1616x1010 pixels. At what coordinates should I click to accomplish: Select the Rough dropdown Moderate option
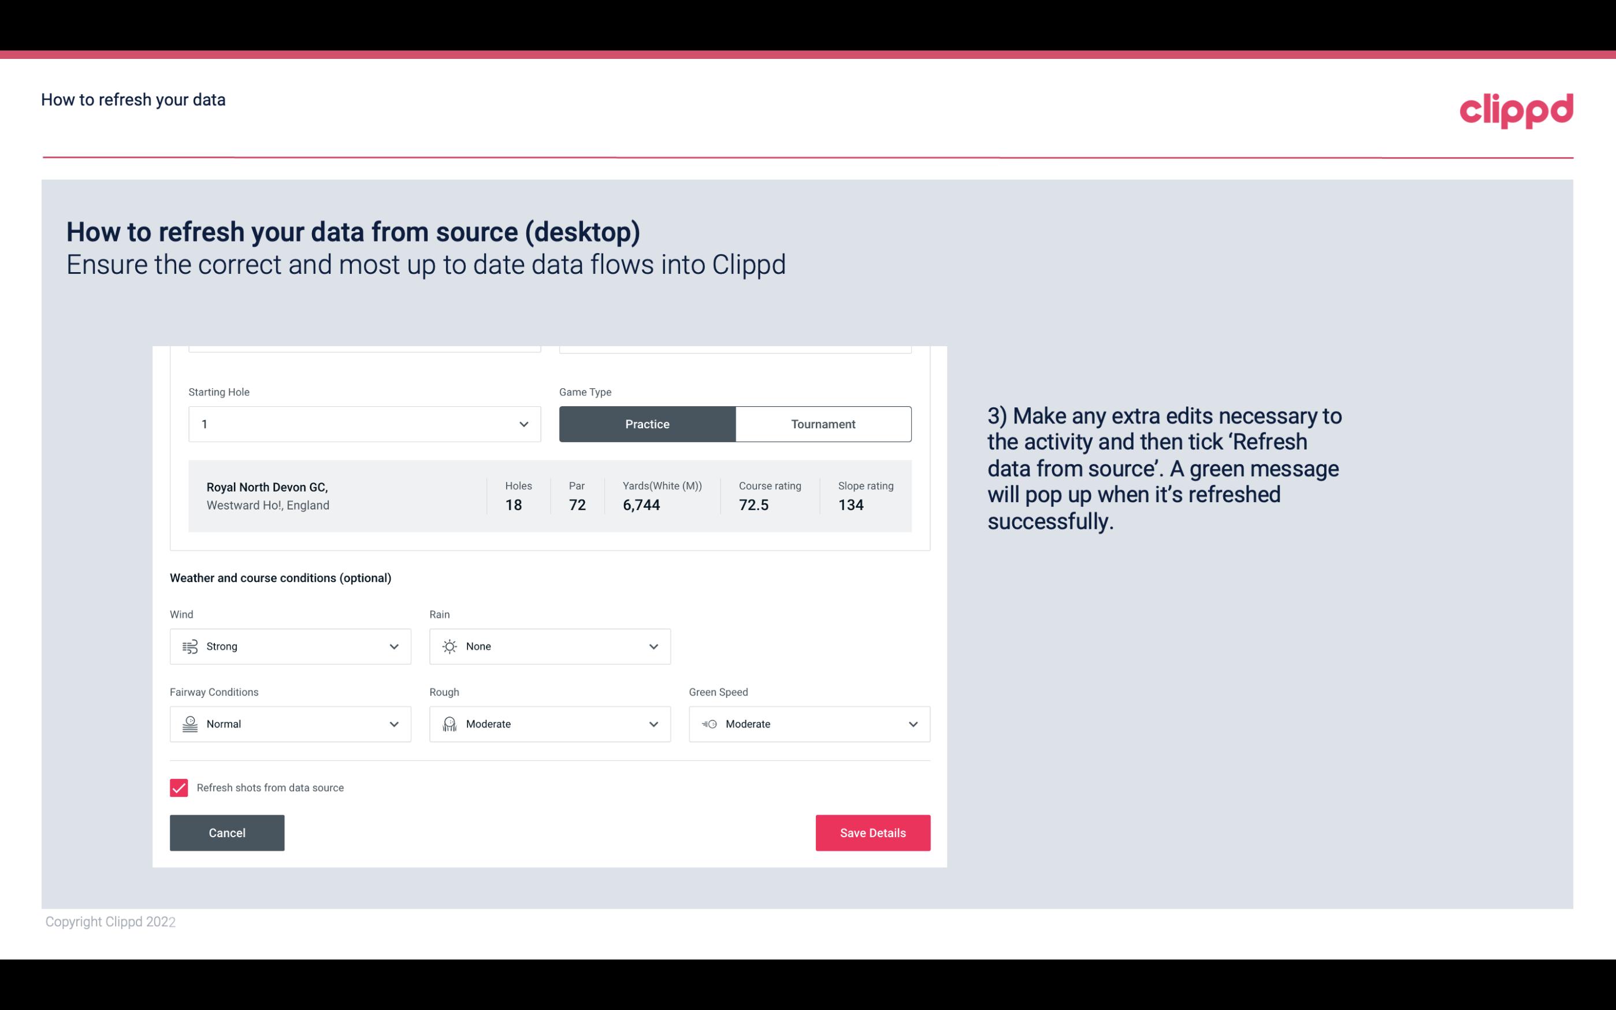(x=549, y=724)
